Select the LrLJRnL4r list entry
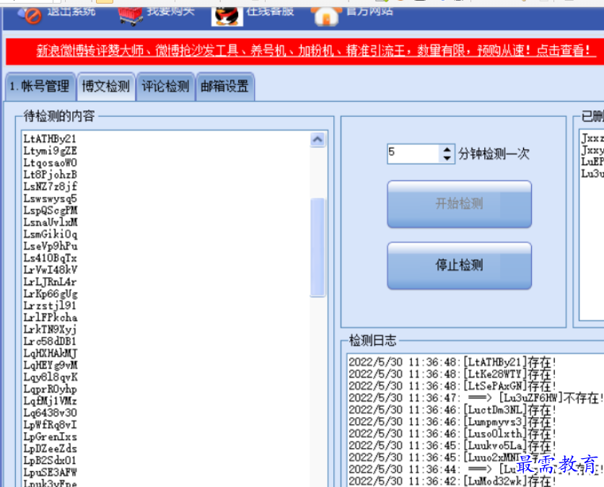This screenshot has width=604, height=487. coord(50,282)
